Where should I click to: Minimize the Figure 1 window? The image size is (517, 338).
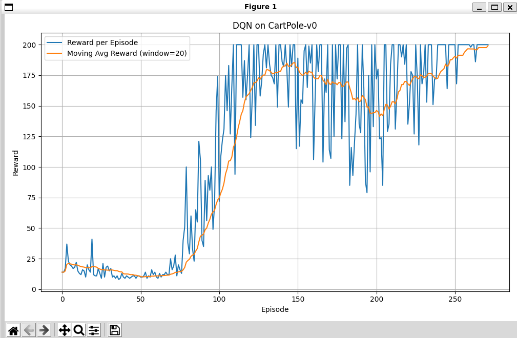[479, 7]
